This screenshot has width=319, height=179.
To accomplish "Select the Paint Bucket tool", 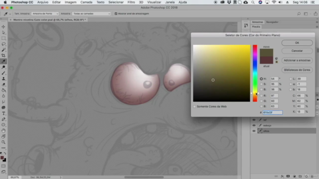I will 3,90.
